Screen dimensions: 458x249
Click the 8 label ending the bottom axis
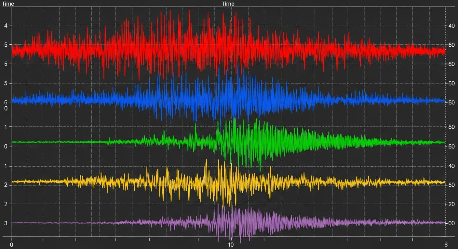pyautogui.click(x=446, y=244)
